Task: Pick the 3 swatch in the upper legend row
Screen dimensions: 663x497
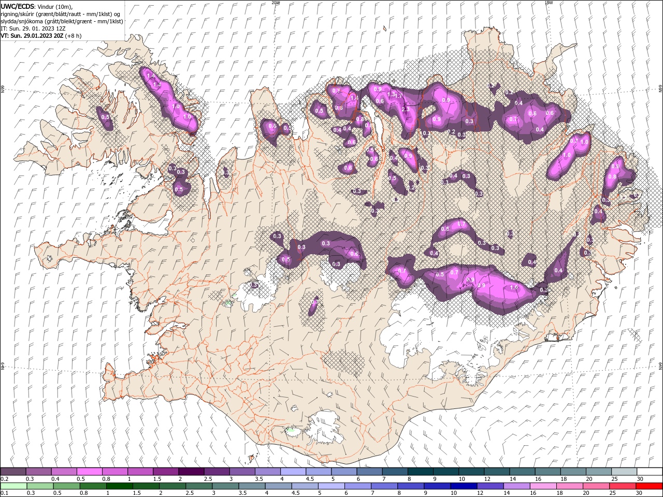Action: 242,472
